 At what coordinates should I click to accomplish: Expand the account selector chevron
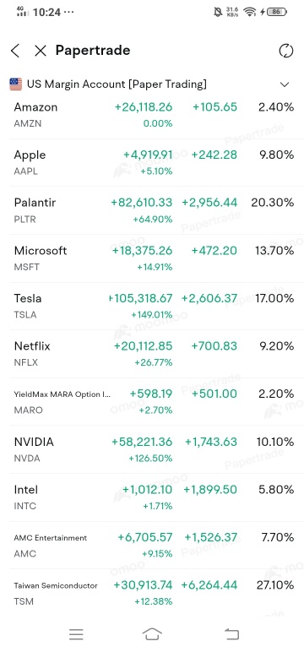pyautogui.click(x=285, y=84)
